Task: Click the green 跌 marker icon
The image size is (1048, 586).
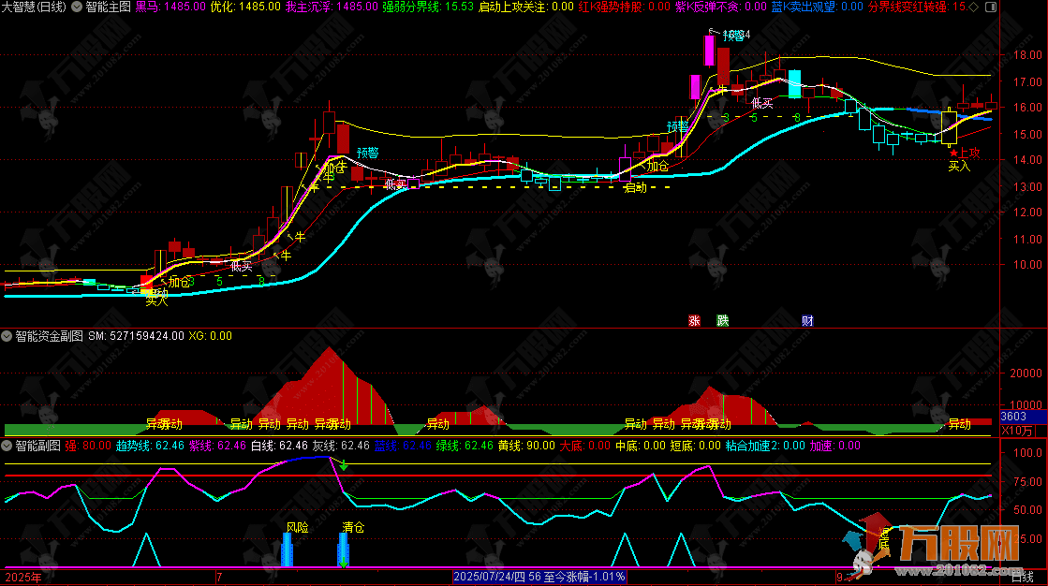Action: coord(722,320)
